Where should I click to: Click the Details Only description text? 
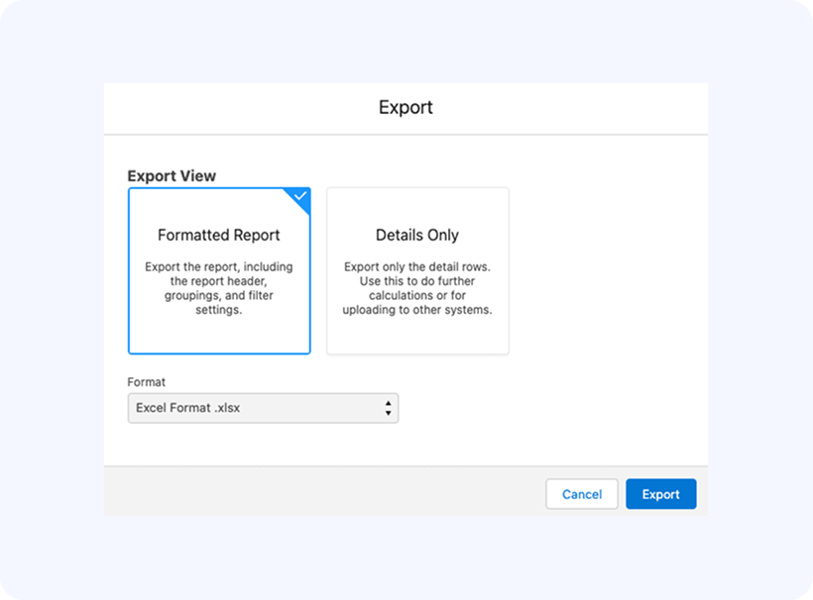(417, 288)
